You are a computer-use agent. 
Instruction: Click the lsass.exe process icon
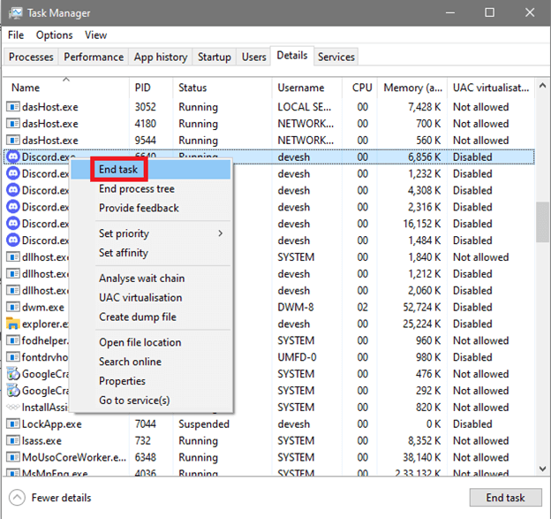tap(13, 440)
